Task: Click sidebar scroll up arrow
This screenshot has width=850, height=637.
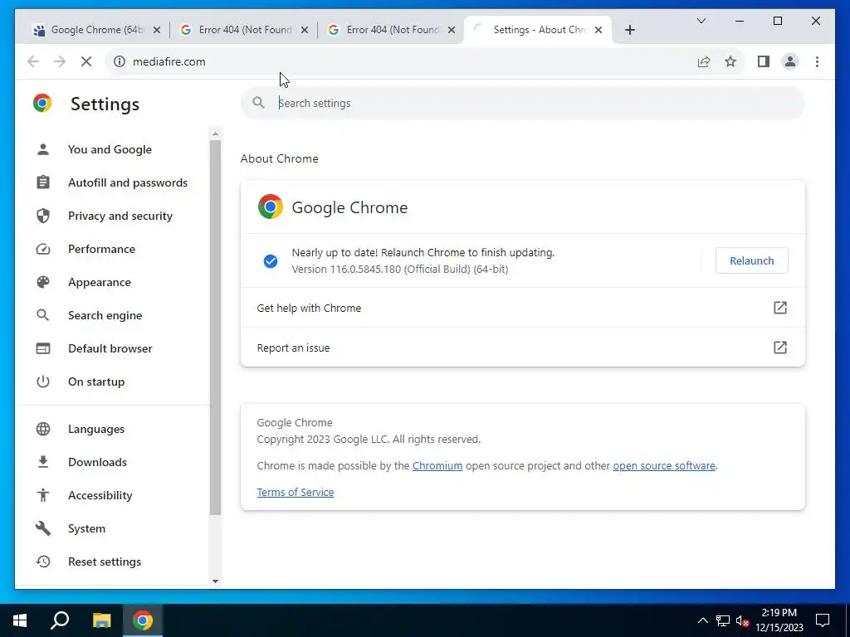Action: click(215, 134)
